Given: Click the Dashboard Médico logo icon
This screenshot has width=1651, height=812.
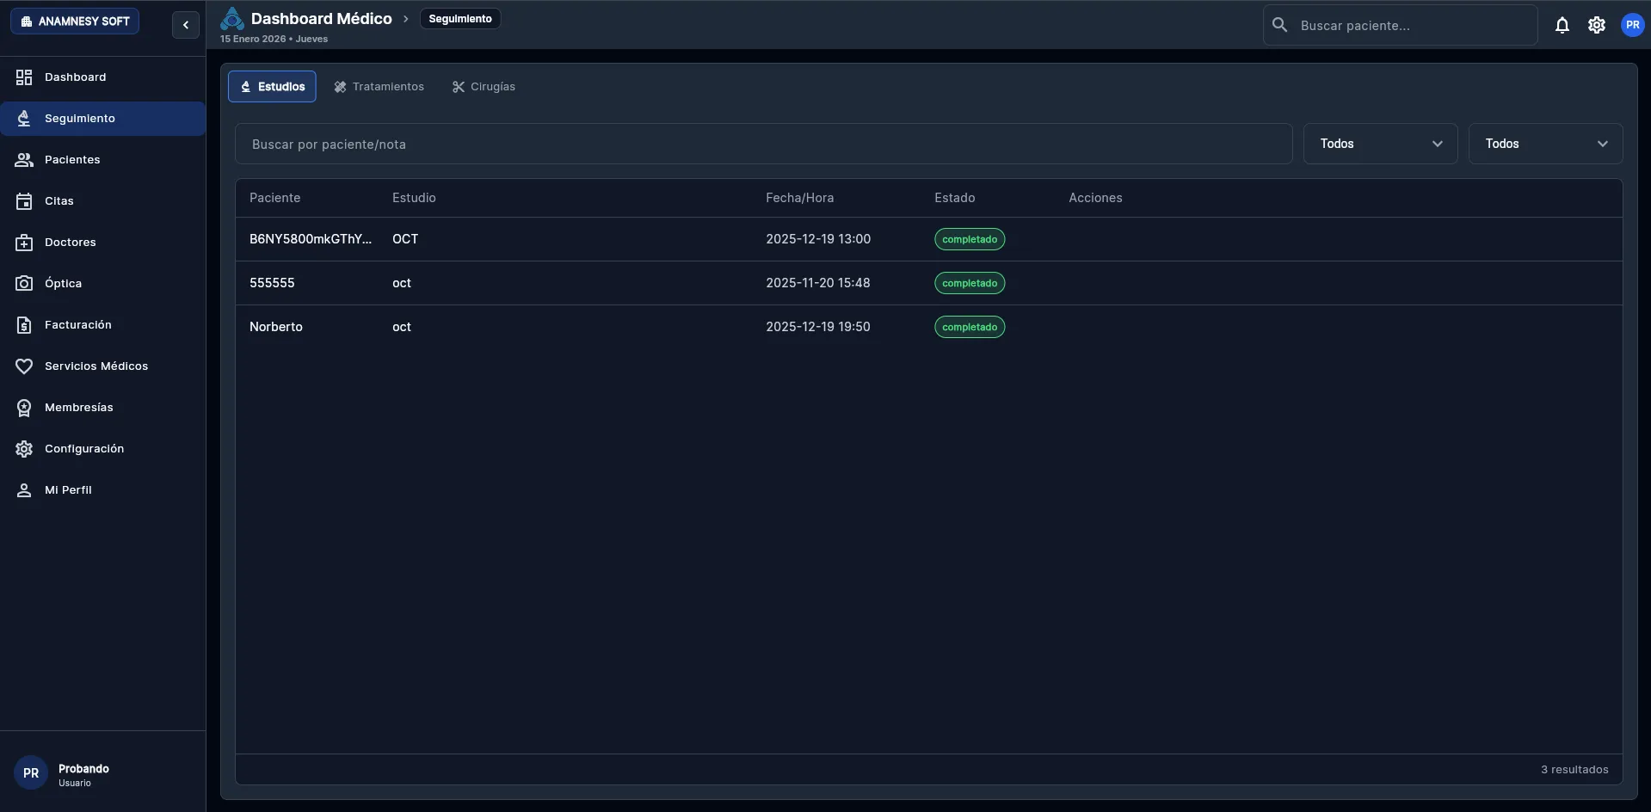Looking at the screenshot, I should tap(232, 18).
